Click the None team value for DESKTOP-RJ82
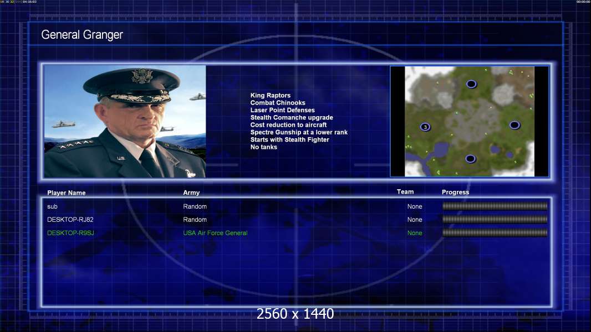Viewport: 591px width, 332px height. point(415,220)
